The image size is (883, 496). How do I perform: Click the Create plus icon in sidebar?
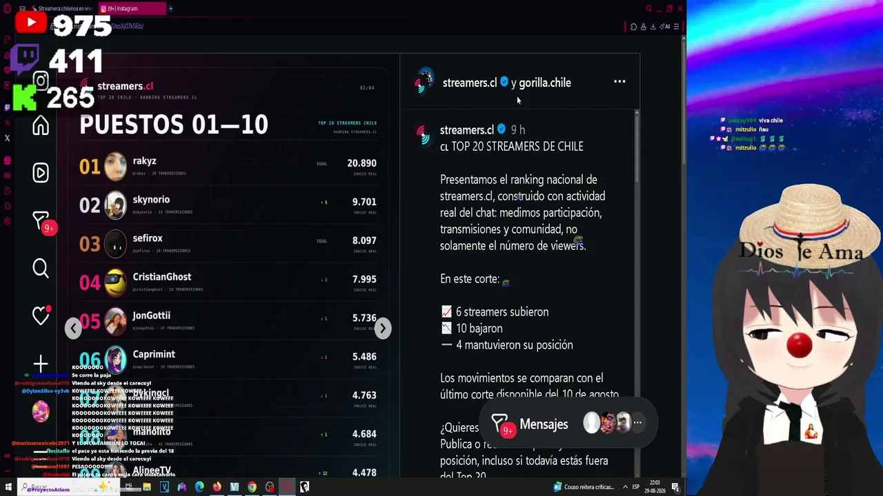click(41, 363)
